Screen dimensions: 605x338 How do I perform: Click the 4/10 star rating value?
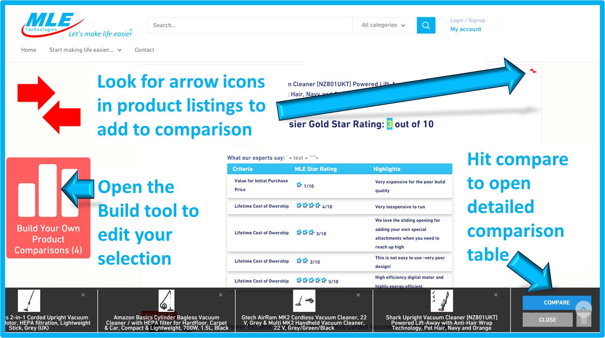tap(327, 207)
